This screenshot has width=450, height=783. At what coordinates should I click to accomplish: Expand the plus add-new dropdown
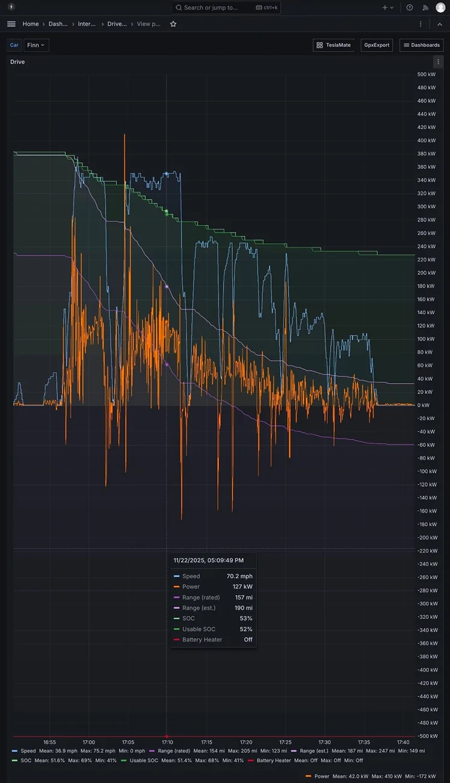[x=388, y=7]
